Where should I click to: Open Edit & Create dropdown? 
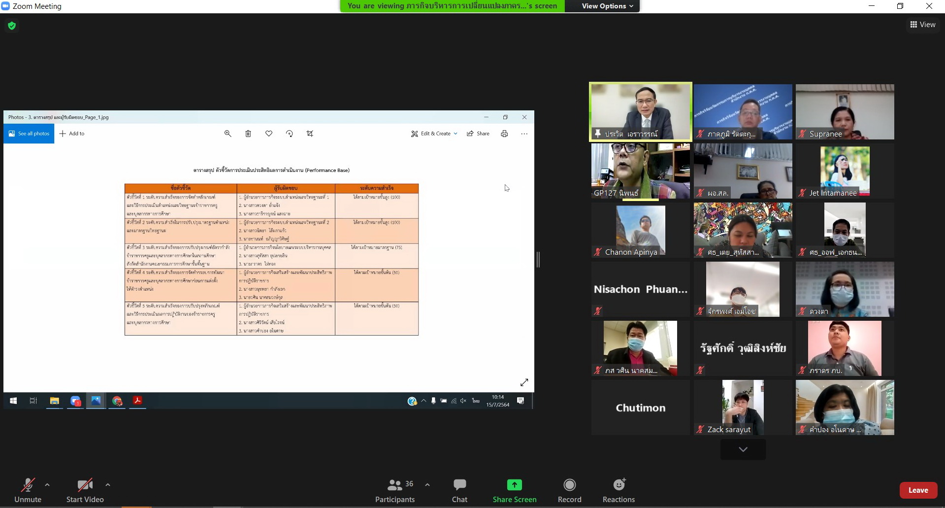[x=434, y=134]
